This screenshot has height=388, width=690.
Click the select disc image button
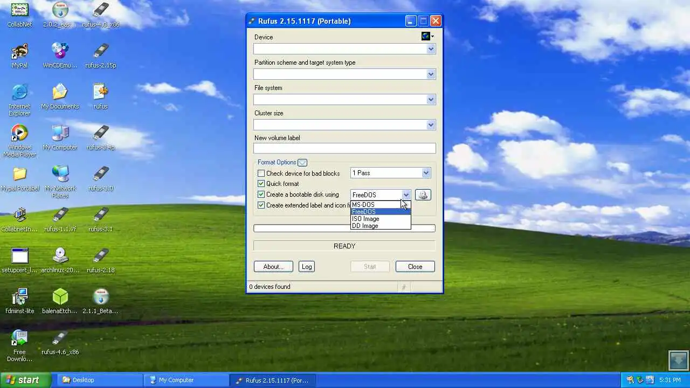tap(423, 195)
